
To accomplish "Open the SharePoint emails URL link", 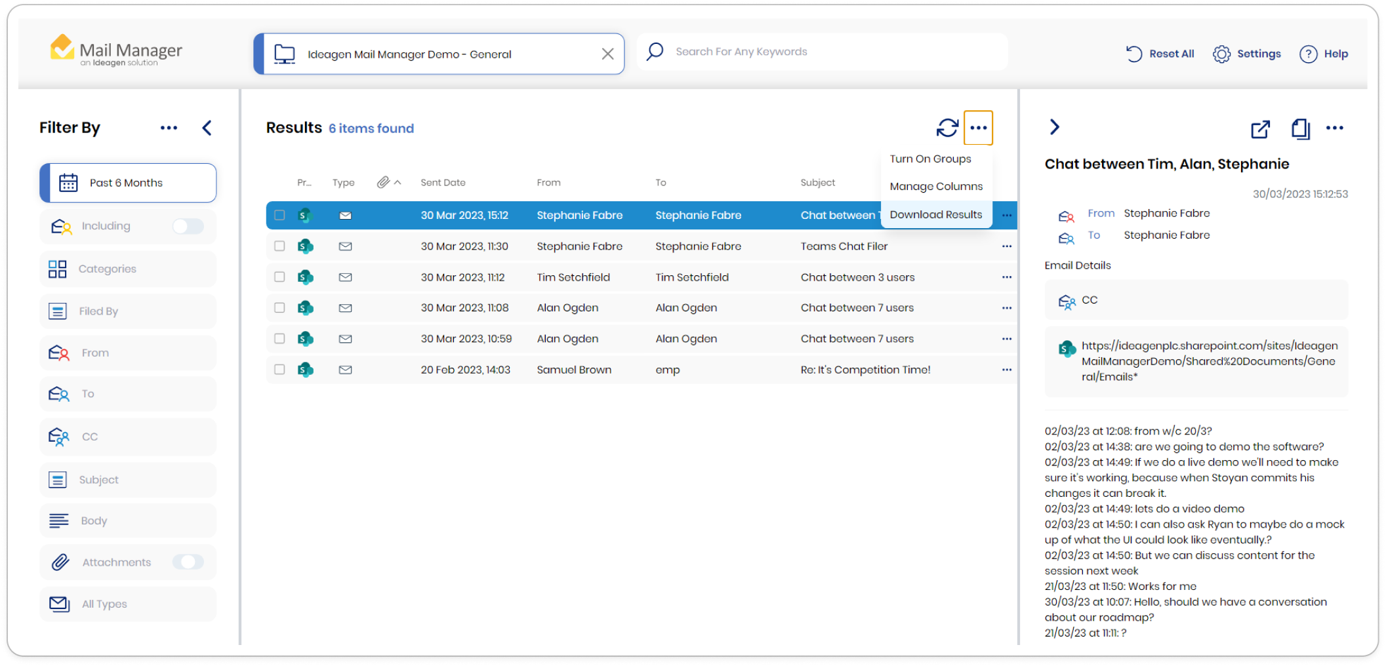I will click(x=1209, y=361).
